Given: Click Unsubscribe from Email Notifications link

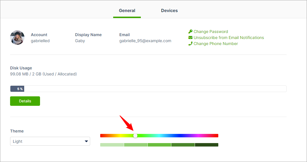Looking at the screenshot, I should pyautogui.click(x=229, y=38).
